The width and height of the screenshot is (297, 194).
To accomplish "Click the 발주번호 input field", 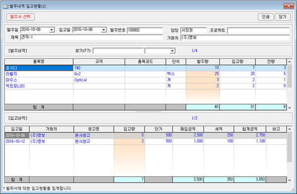I will (x=145, y=30).
